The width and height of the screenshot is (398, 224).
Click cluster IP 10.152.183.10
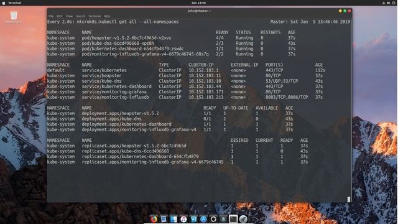click(x=205, y=81)
